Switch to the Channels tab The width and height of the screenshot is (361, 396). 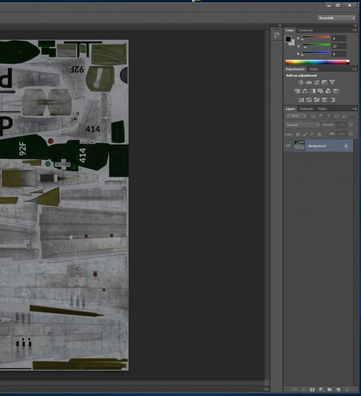pyautogui.click(x=306, y=109)
